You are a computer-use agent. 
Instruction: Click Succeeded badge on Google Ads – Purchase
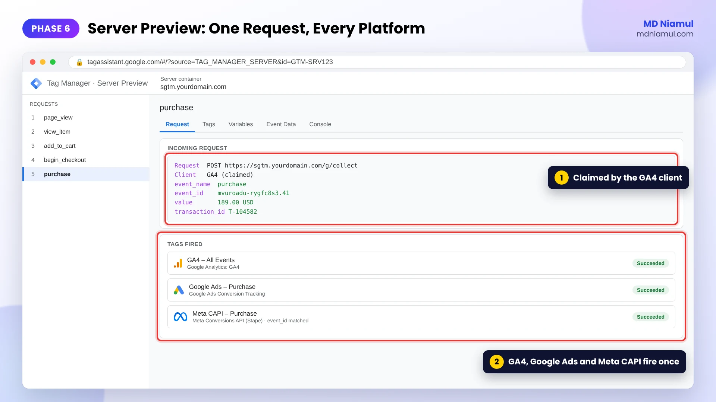coord(650,290)
